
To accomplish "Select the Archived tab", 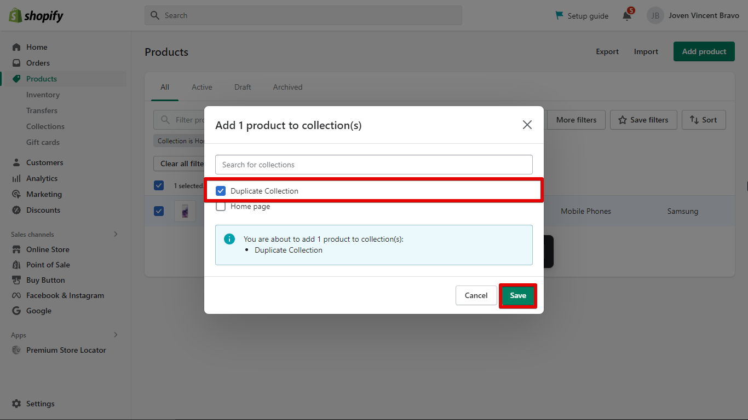I will click(287, 87).
